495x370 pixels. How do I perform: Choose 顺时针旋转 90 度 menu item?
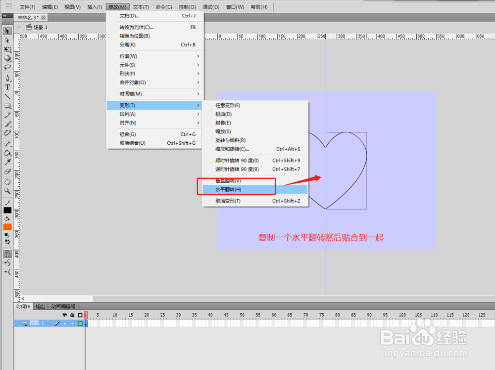[255, 161]
